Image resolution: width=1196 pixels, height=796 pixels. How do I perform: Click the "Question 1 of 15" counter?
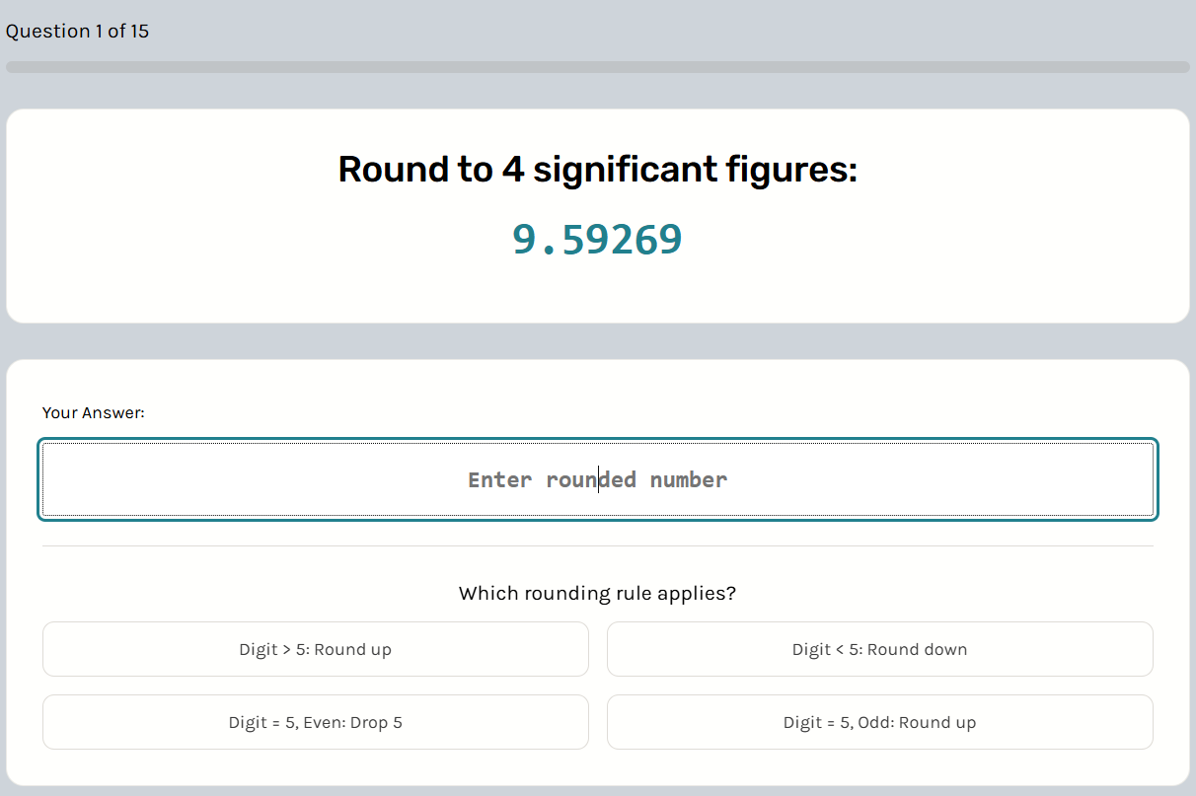(77, 31)
